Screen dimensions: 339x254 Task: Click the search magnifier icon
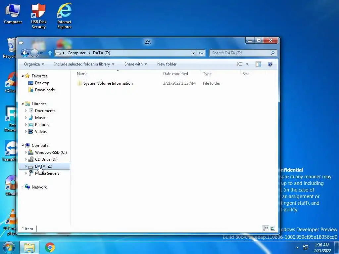pos(273,53)
